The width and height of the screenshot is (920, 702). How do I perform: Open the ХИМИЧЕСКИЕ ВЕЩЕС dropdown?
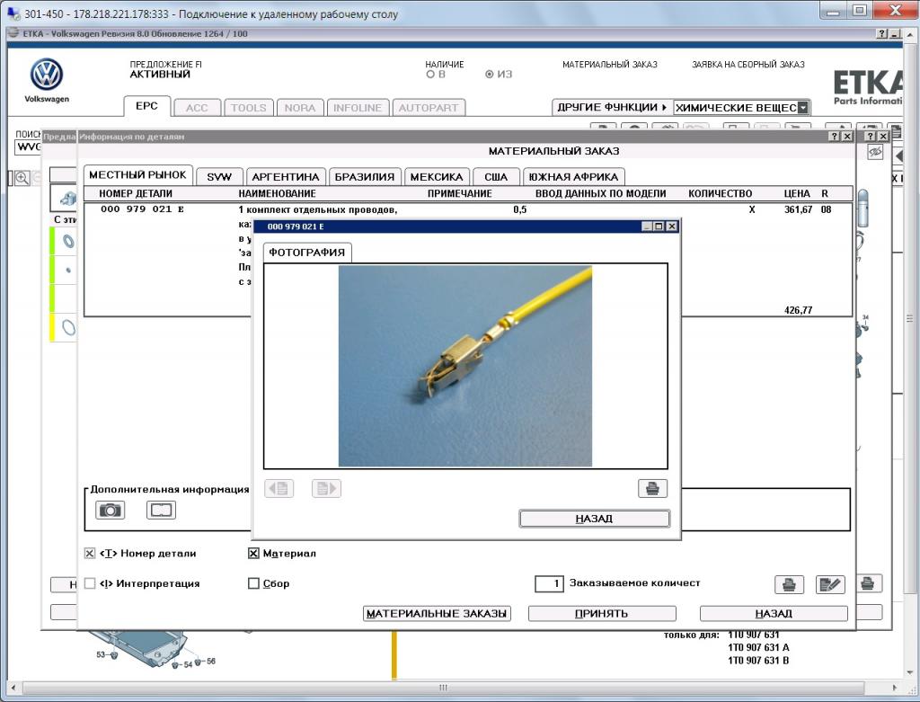click(x=803, y=108)
